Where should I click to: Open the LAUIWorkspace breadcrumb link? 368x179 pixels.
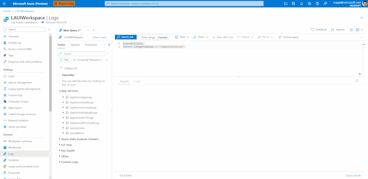(x=25, y=11)
